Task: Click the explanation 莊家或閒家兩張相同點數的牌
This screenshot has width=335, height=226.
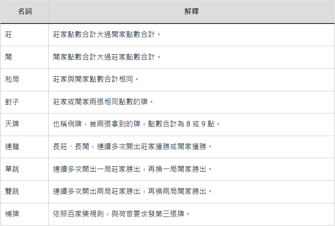Action: (x=103, y=102)
